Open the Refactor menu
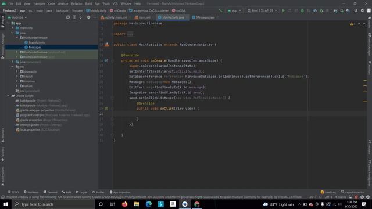This screenshot has width=372, height=209. 77,3
